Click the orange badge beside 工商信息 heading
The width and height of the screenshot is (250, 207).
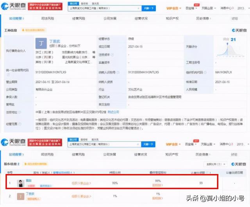[33, 30]
